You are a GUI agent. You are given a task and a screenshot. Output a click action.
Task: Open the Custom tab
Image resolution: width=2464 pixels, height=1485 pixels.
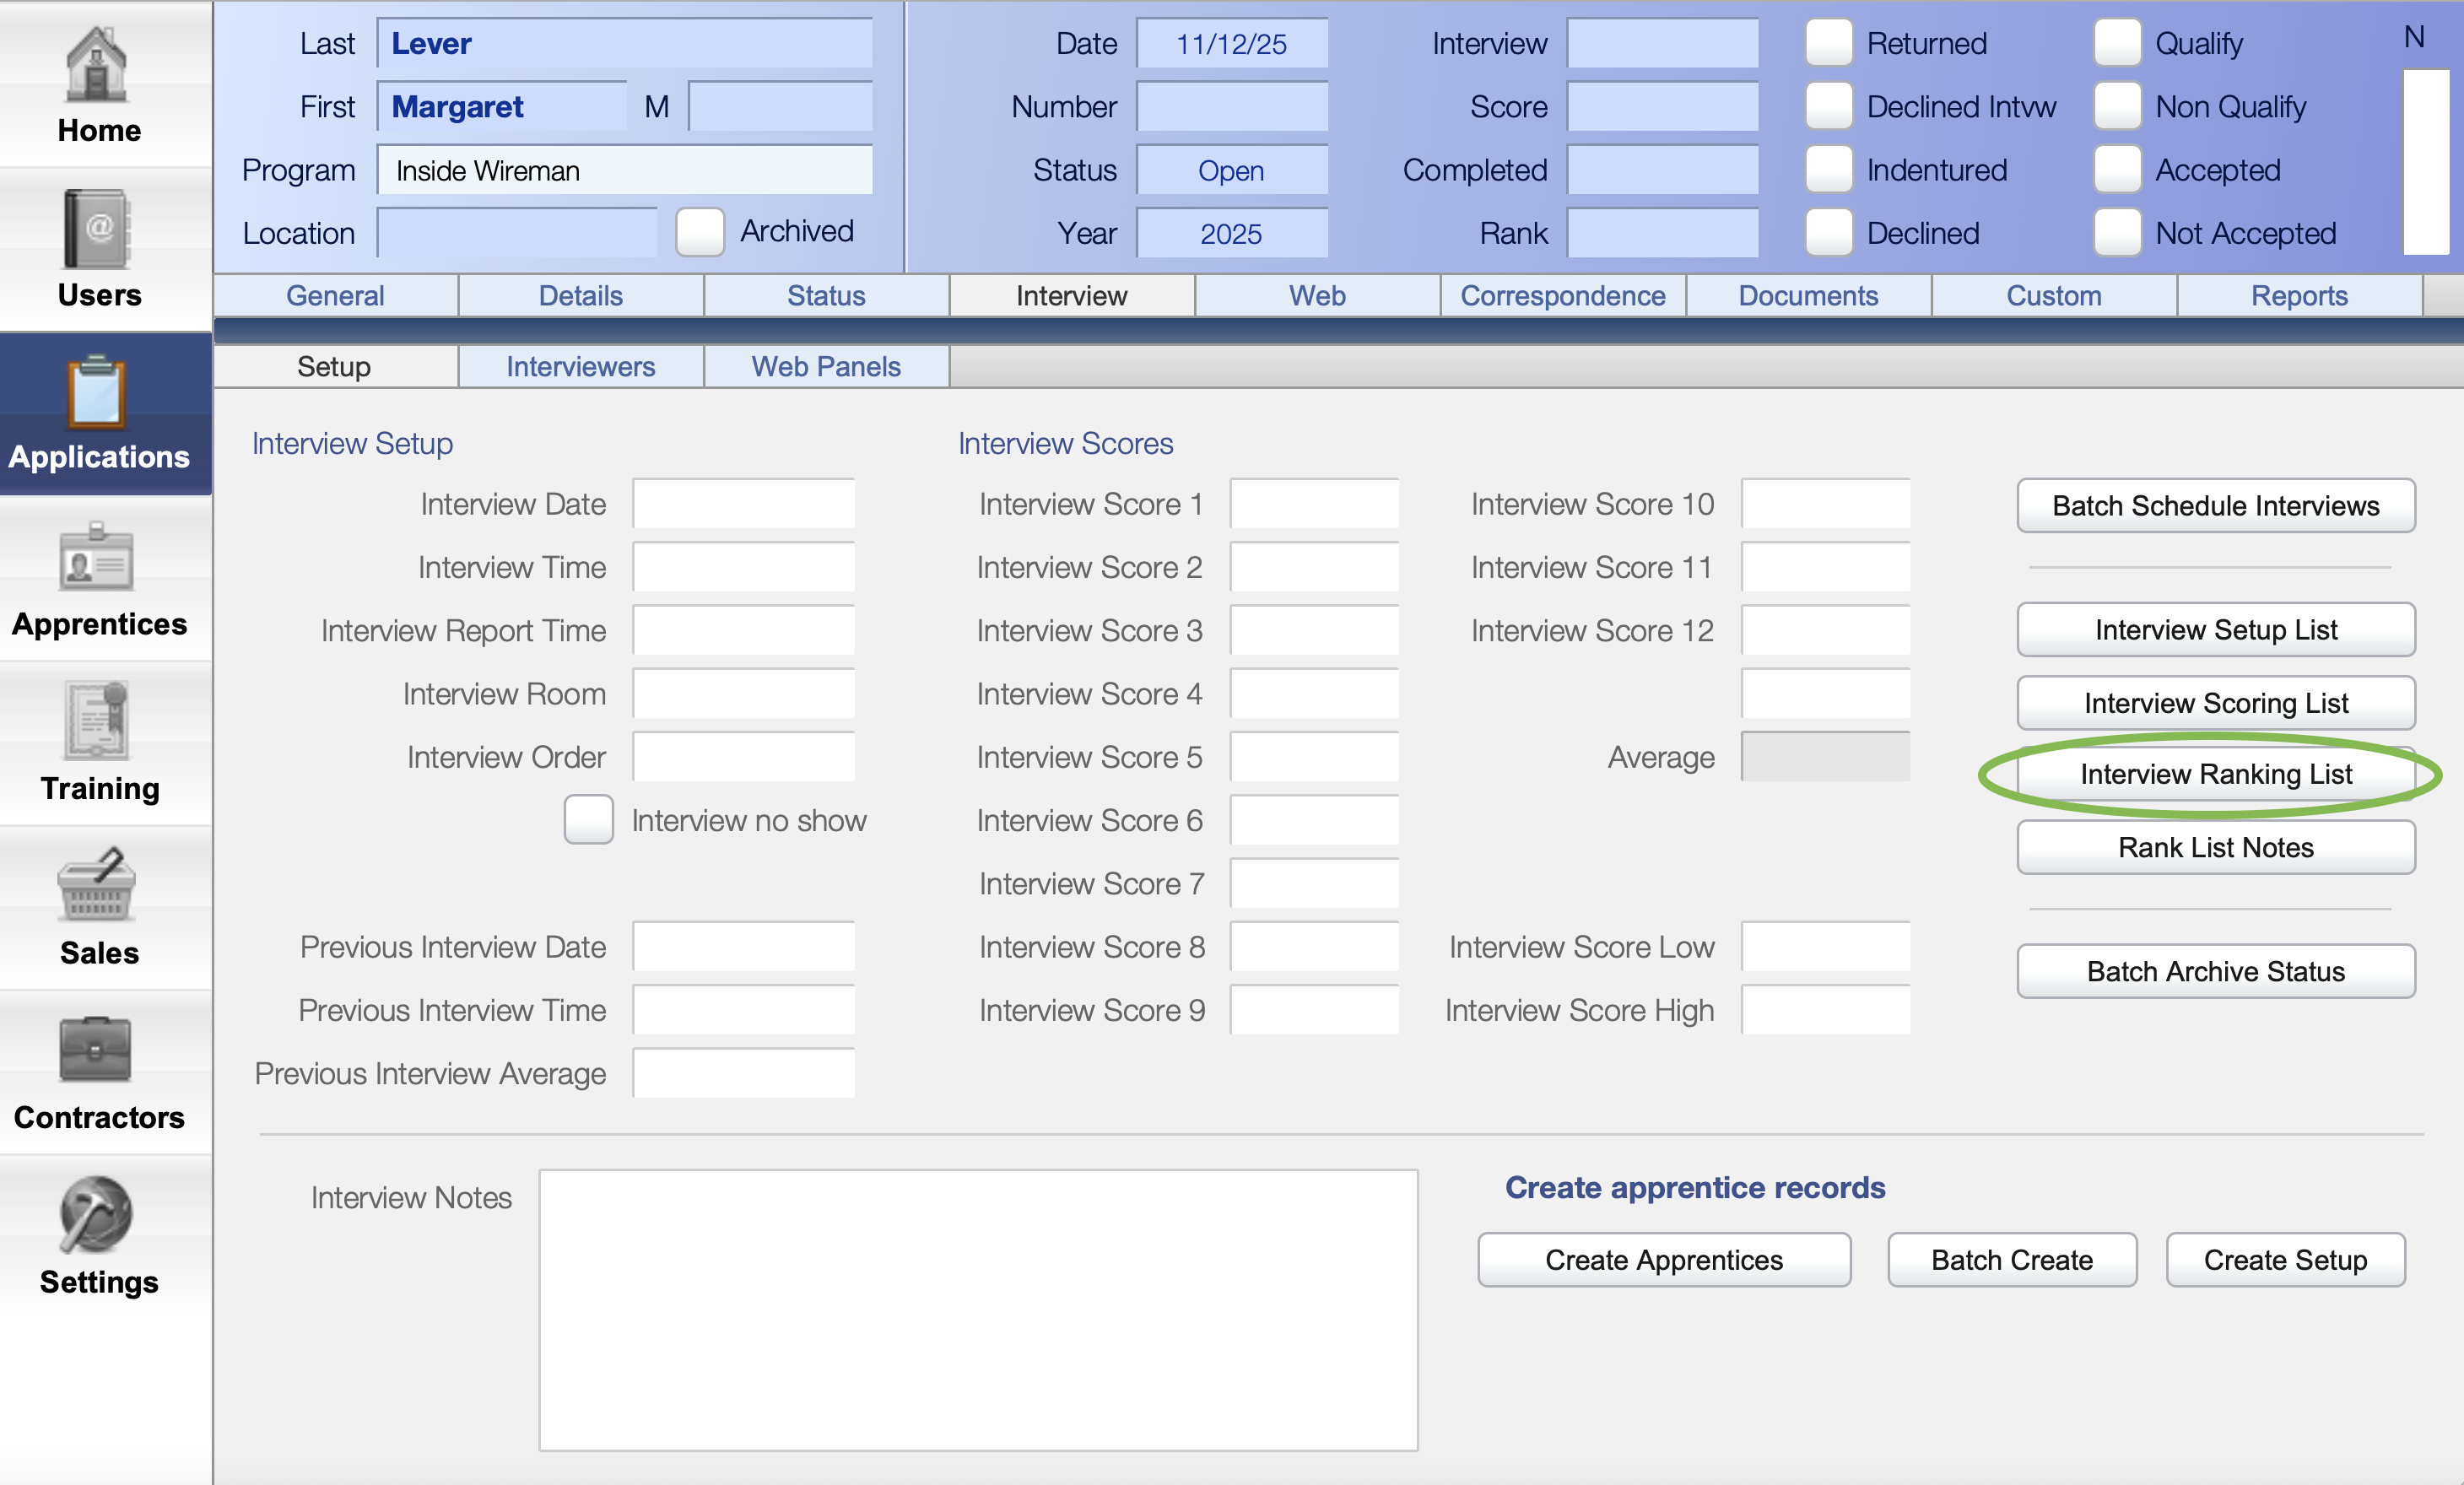pyautogui.click(x=2054, y=296)
